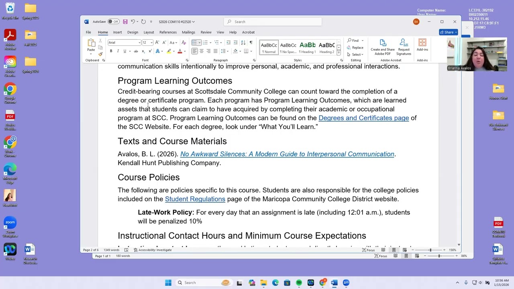Switch to the References tab
Viewport: 514px width, 289px height.
(168, 32)
